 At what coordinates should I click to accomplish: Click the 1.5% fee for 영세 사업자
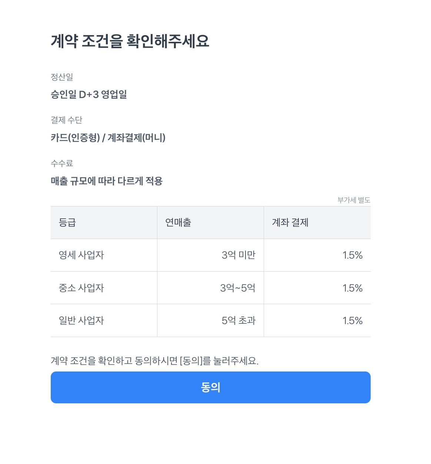point(352,255)
